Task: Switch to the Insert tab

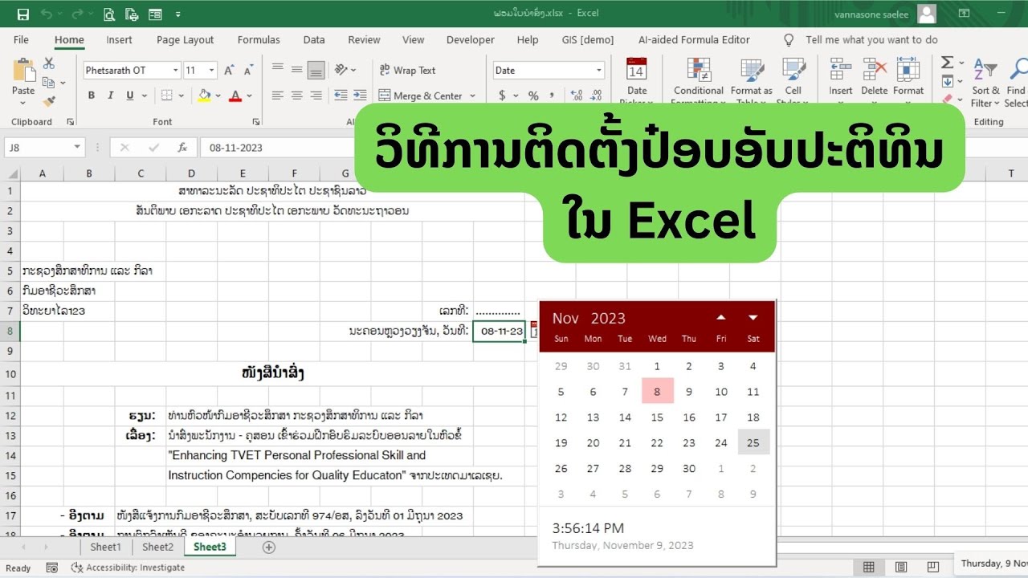Action: click(x=120, y=40)
